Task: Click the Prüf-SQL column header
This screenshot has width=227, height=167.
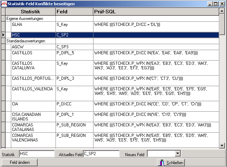Action: tap(156, 12)
